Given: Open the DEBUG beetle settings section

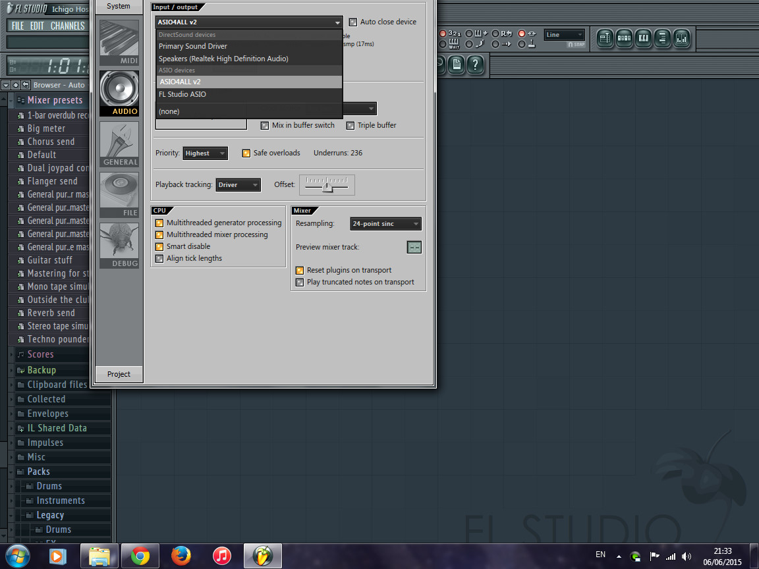Looking at the screenshot, I should (119, 245).
